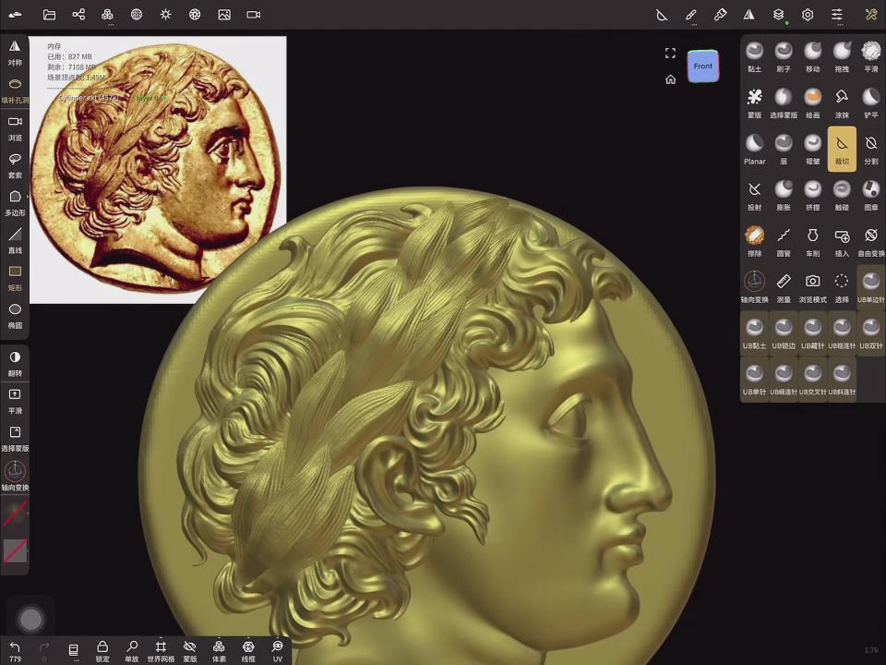886x665 pixels.
Task: Undo the last action (779)
Action: pyautogui.click(x=16, y=651)
